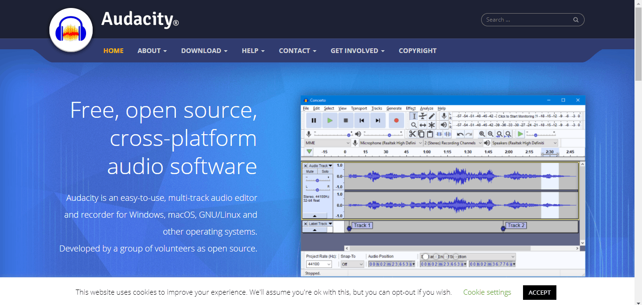The image size is (642, 305).
Task: Open Cookie settings
Action: (487, 292)
